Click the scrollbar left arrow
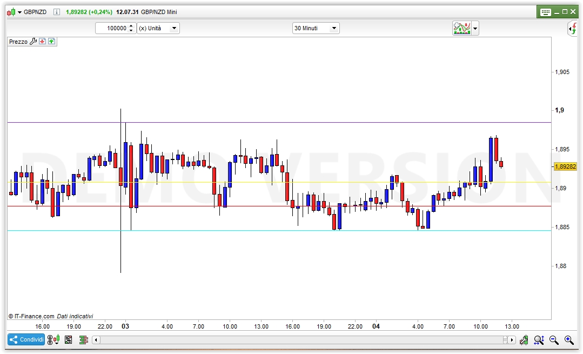Image resolution: width=583 pixels, height=354 pixels. tap(96, 340)
